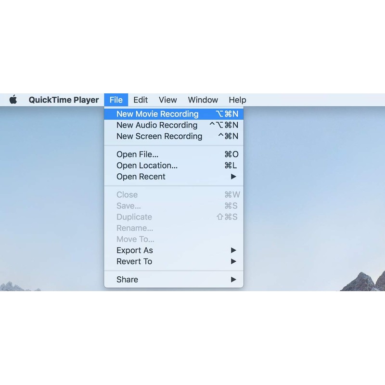Choose New Movie Recording
Screen dimensions: 385x385
pos(174,114)
